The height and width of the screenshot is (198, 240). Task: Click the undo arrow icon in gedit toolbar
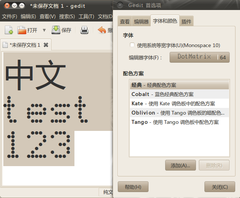click(x=102, y=30)
